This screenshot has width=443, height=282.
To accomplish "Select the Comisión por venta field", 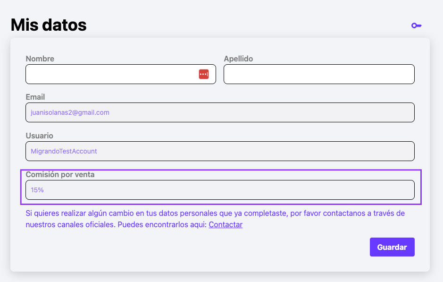I will (x=220, y=190).
